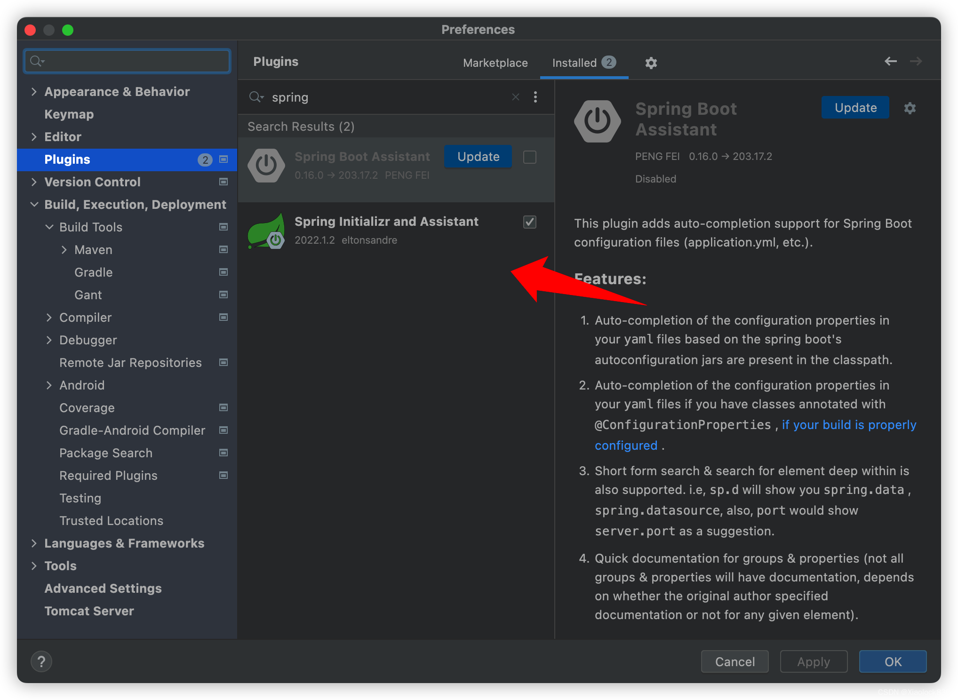The image size is (958, 700).
Task: Switch to the Installed tab
Action: click(x=584, y=63)
